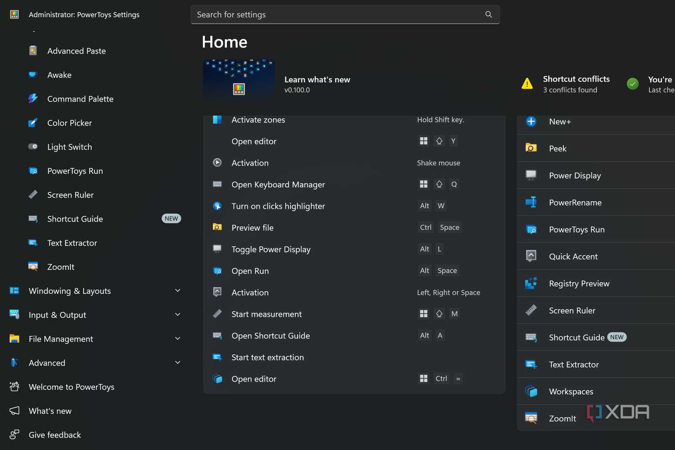The image size is (675, 450).
Task: Focus the Search for settings field
Action: tap(345, 14)
